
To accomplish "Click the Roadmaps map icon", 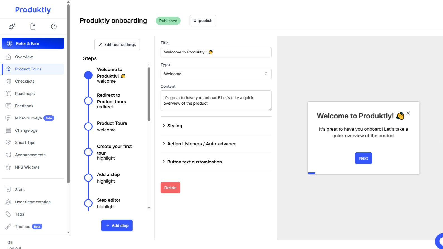I will point(8,94).
